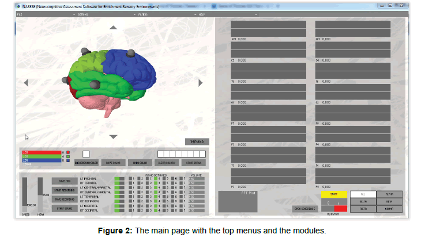Click the down arrow below the brain
Viewport: 425px width, 238px height.
(114, 136)
